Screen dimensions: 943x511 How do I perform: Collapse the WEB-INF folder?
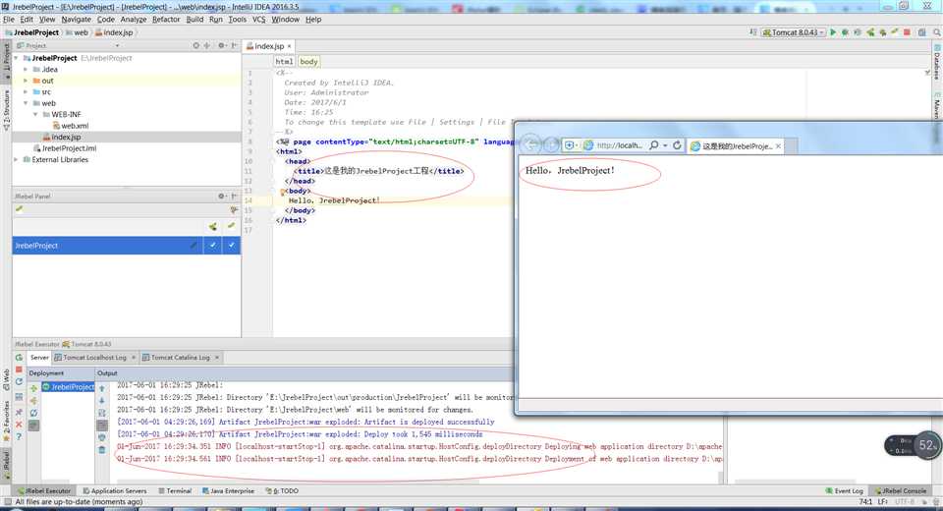tap(35, 114)
